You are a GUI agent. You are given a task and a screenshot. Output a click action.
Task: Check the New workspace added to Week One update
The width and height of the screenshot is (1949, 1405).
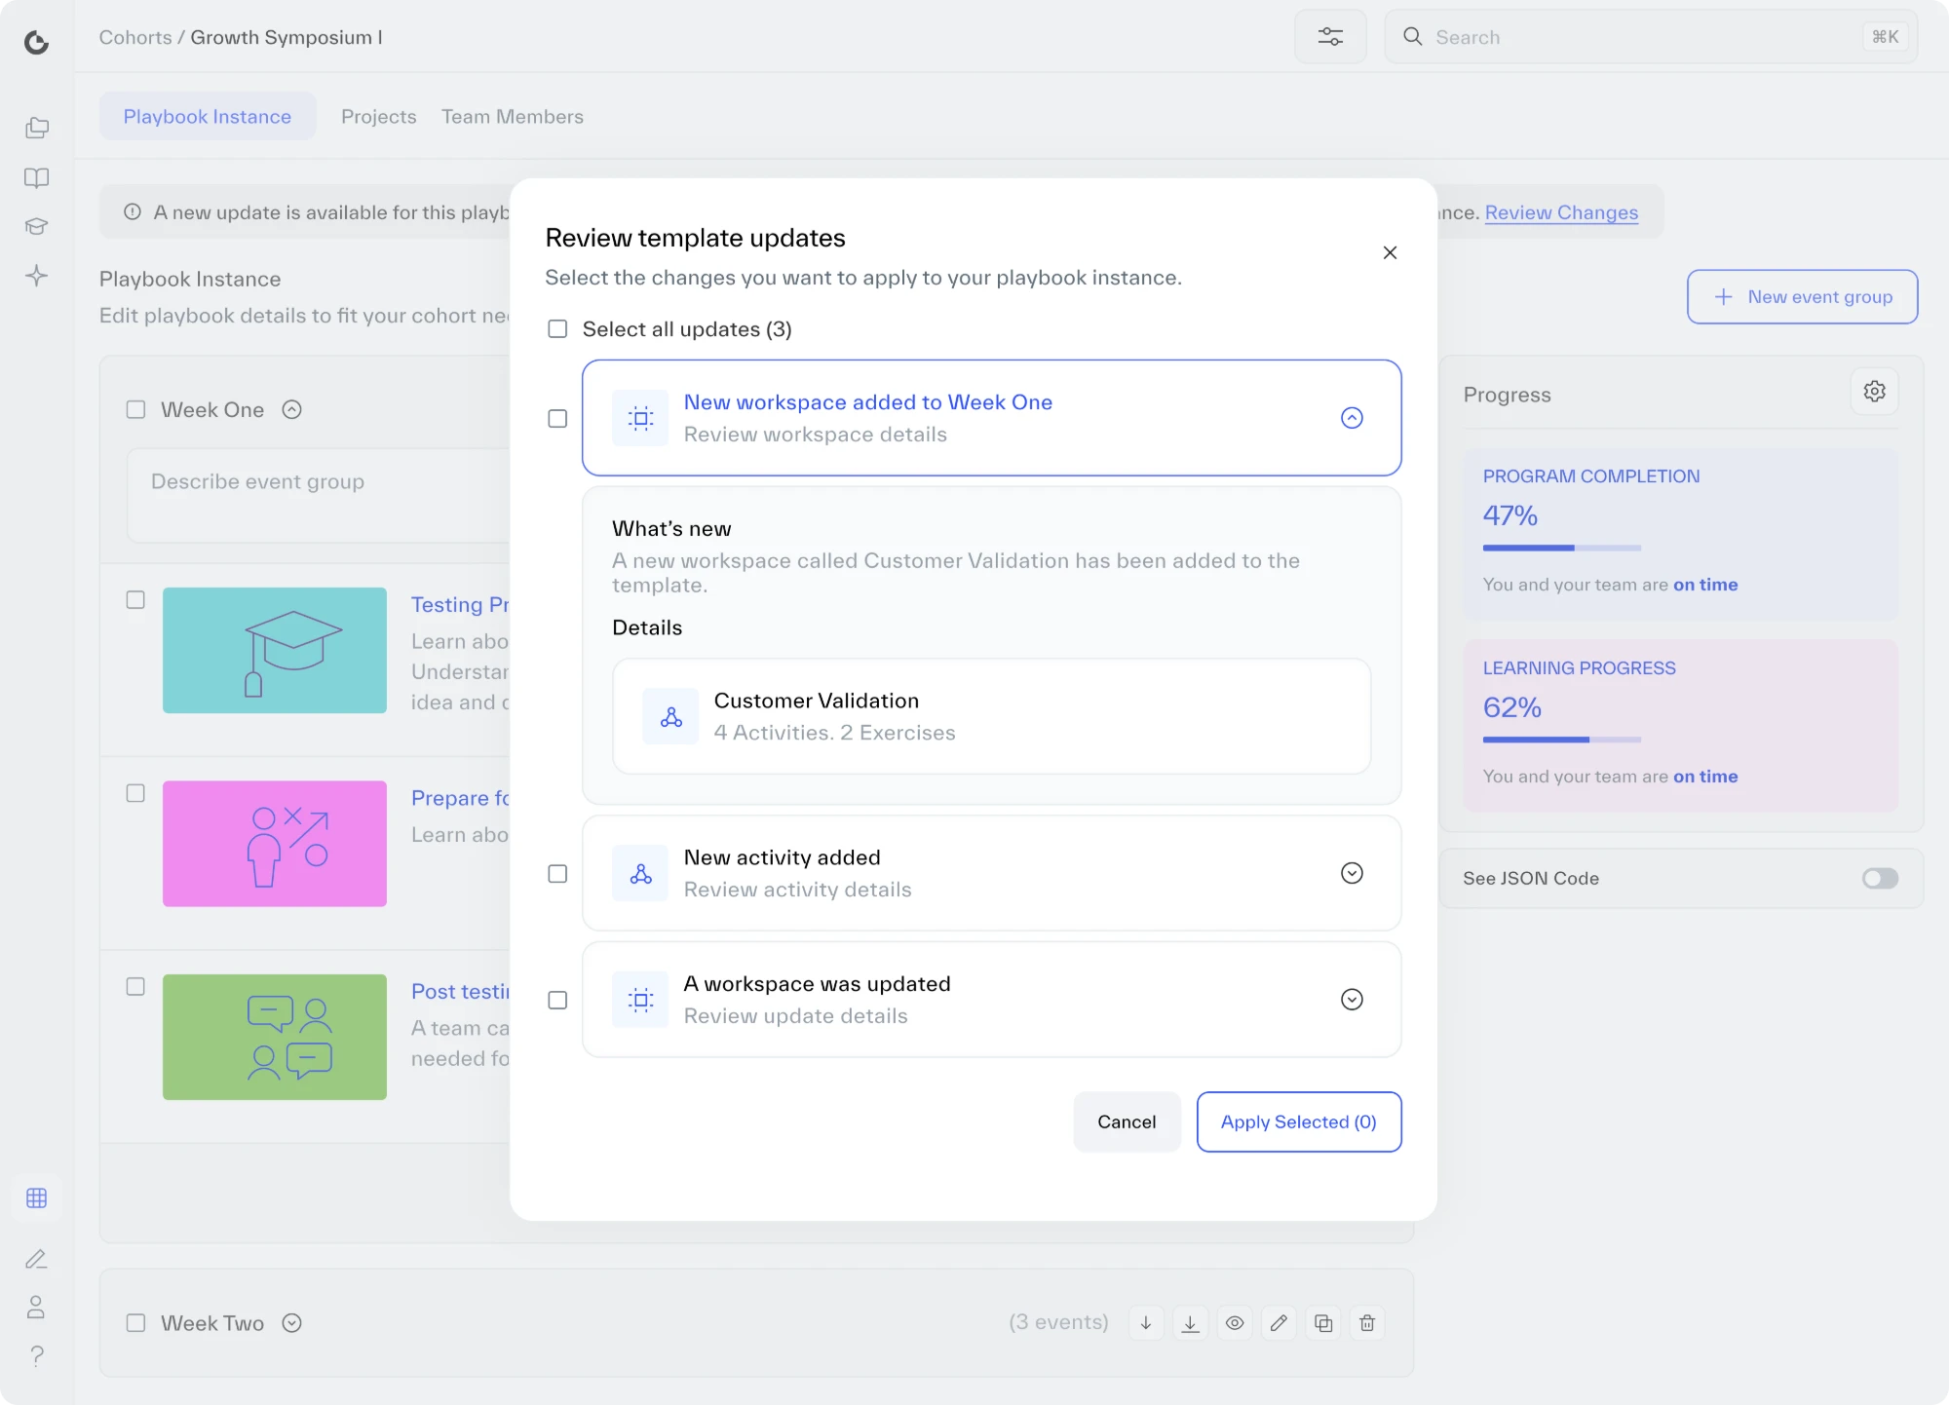pyautogui.click(x=557, y=418)
